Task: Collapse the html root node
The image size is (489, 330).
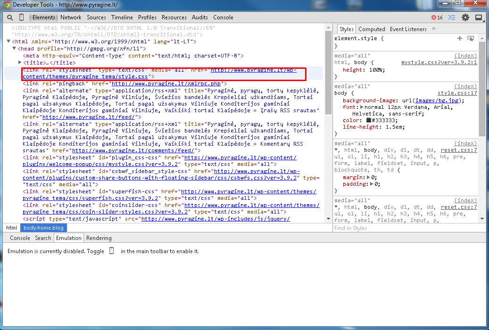Action: tap(9, 41)
